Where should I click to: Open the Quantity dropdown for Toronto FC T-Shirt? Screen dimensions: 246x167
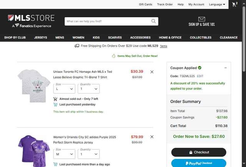click(x=89, y=89)
